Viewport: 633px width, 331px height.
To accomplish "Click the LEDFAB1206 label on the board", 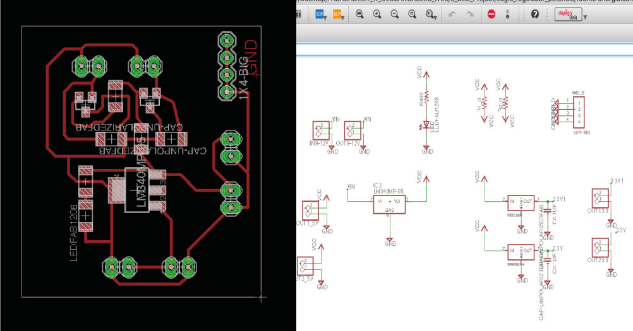I will click(74, 233).
